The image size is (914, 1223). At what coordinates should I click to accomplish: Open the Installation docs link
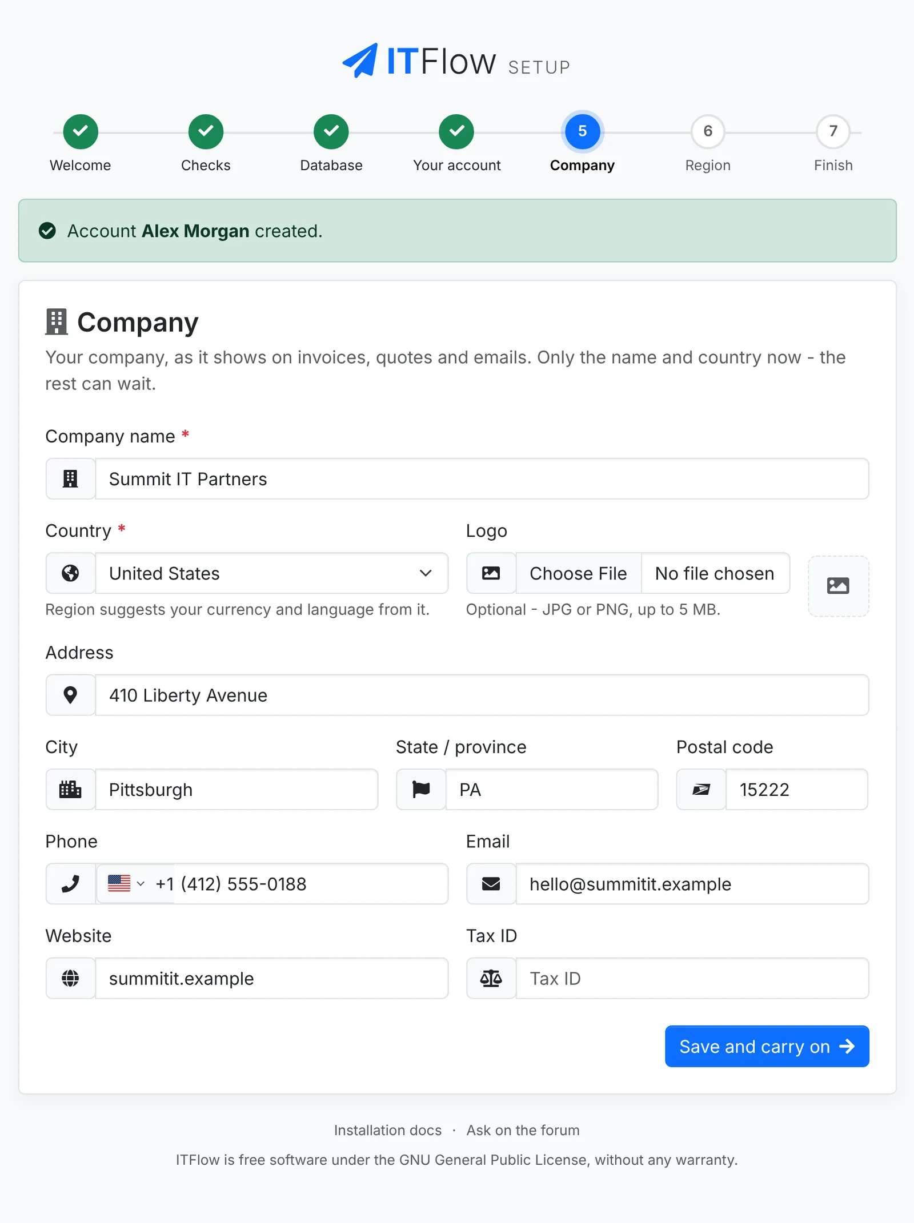tap(388, 1130)
